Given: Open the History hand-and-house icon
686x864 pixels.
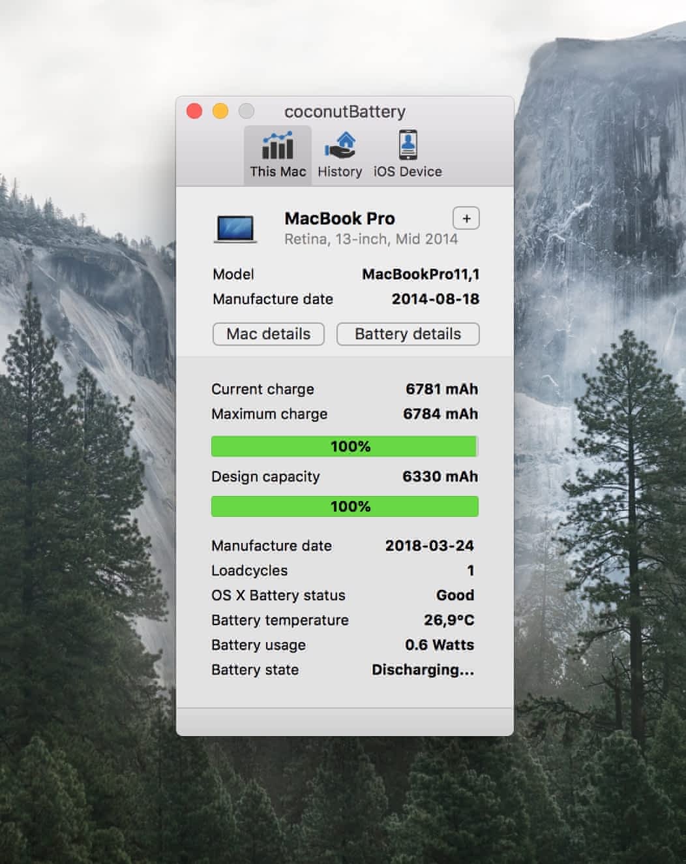Looking at the screenshot, I should coord(340,145).
